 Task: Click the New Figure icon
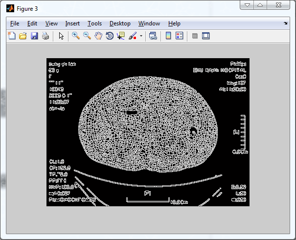pyautogui.click(x=12, y=36)
